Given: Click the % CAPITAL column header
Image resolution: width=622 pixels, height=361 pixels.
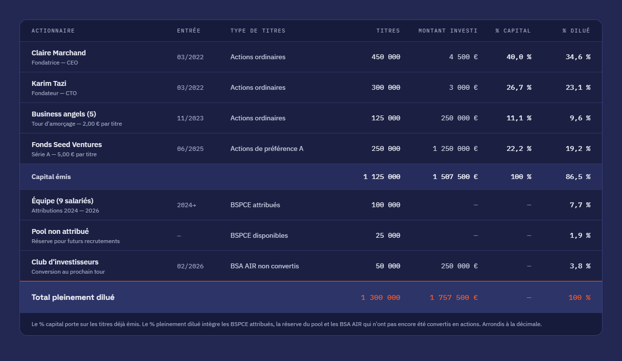Looking at the screenshot, I should (x=513, y=31).
